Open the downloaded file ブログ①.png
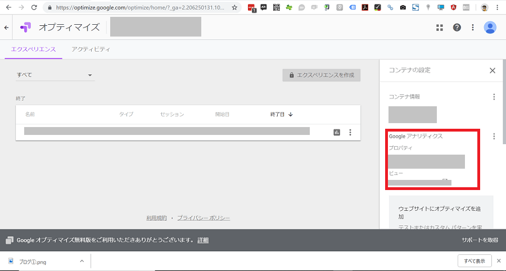The height and width of the screenshot is (271, 506). pos(32,261)
